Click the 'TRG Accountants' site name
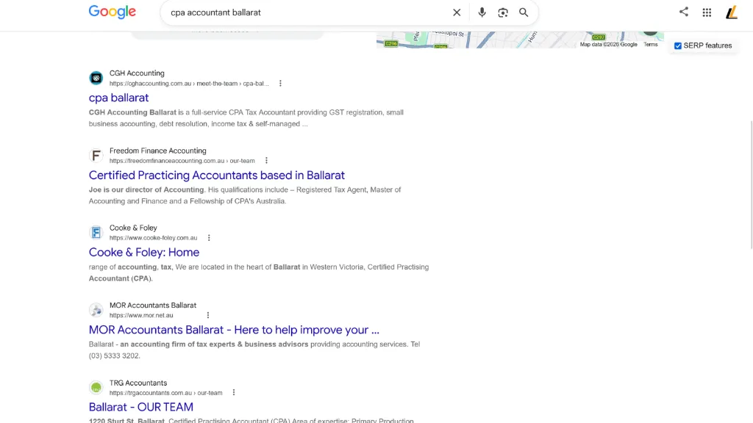Image resolution: width=753 pixels, height=423 pixels. (x=138, y=383)
